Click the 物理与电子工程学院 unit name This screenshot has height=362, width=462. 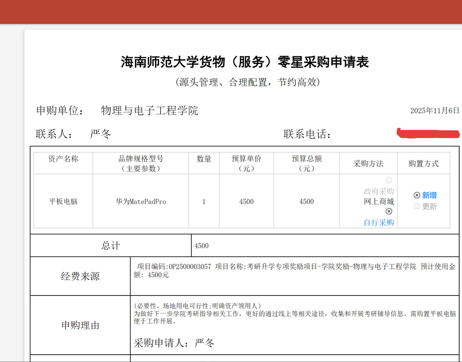coord(149,111)
